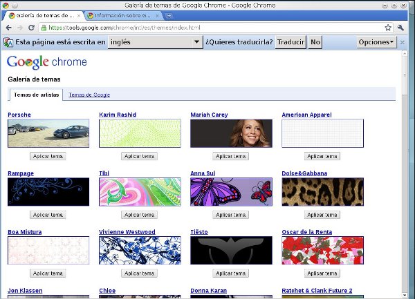This screenshot has height=299, width=415.
Task: Bookmark this page with the star icon
Action: tap(388, 28)
